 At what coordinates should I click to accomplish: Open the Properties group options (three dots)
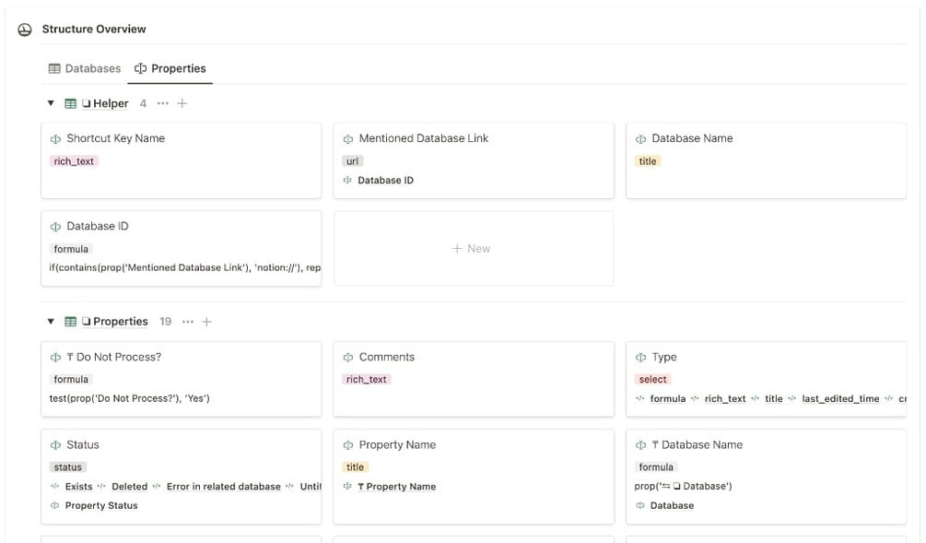click(188, 322)
